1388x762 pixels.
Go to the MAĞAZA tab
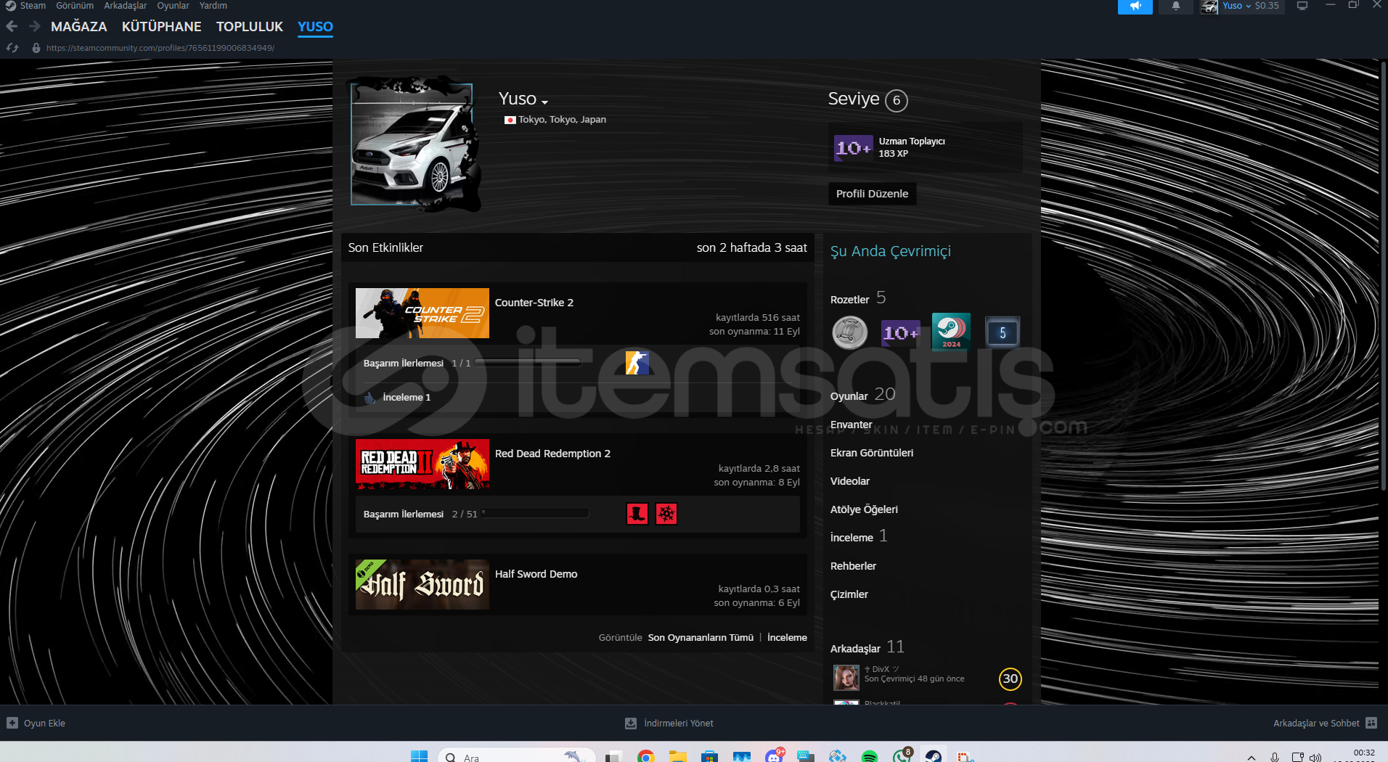tap(78, 26)
